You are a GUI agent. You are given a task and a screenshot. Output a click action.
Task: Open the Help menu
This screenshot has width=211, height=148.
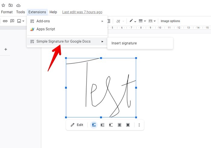[x=53, y=12]
